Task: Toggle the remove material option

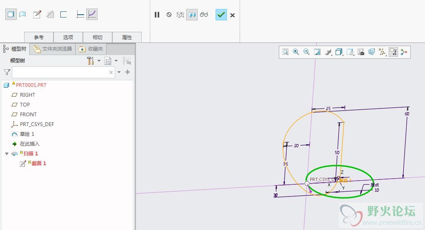Action: click(x=50, y=14)
